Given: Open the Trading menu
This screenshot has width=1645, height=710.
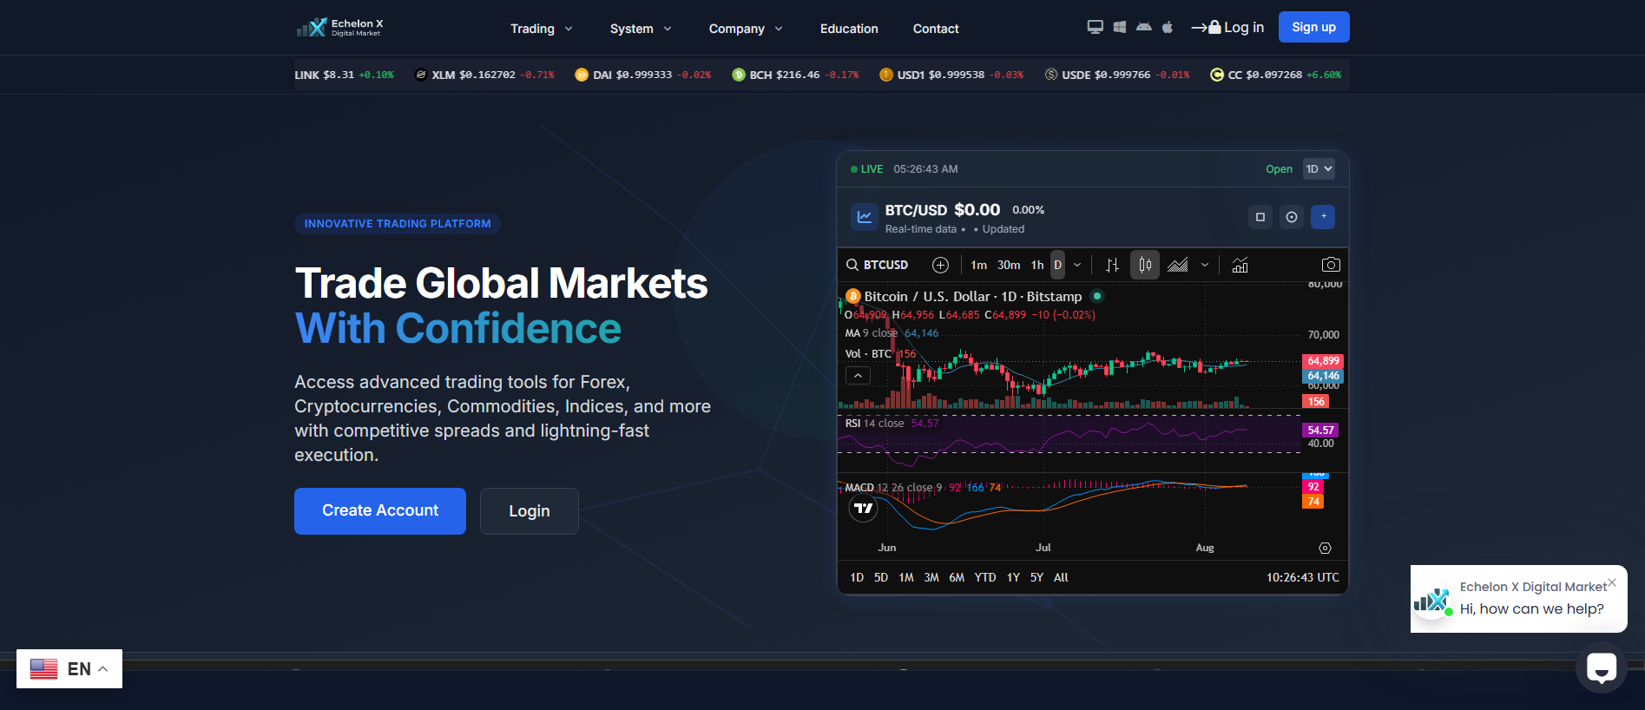Looking at the screenshot, I should click(542, 29).
